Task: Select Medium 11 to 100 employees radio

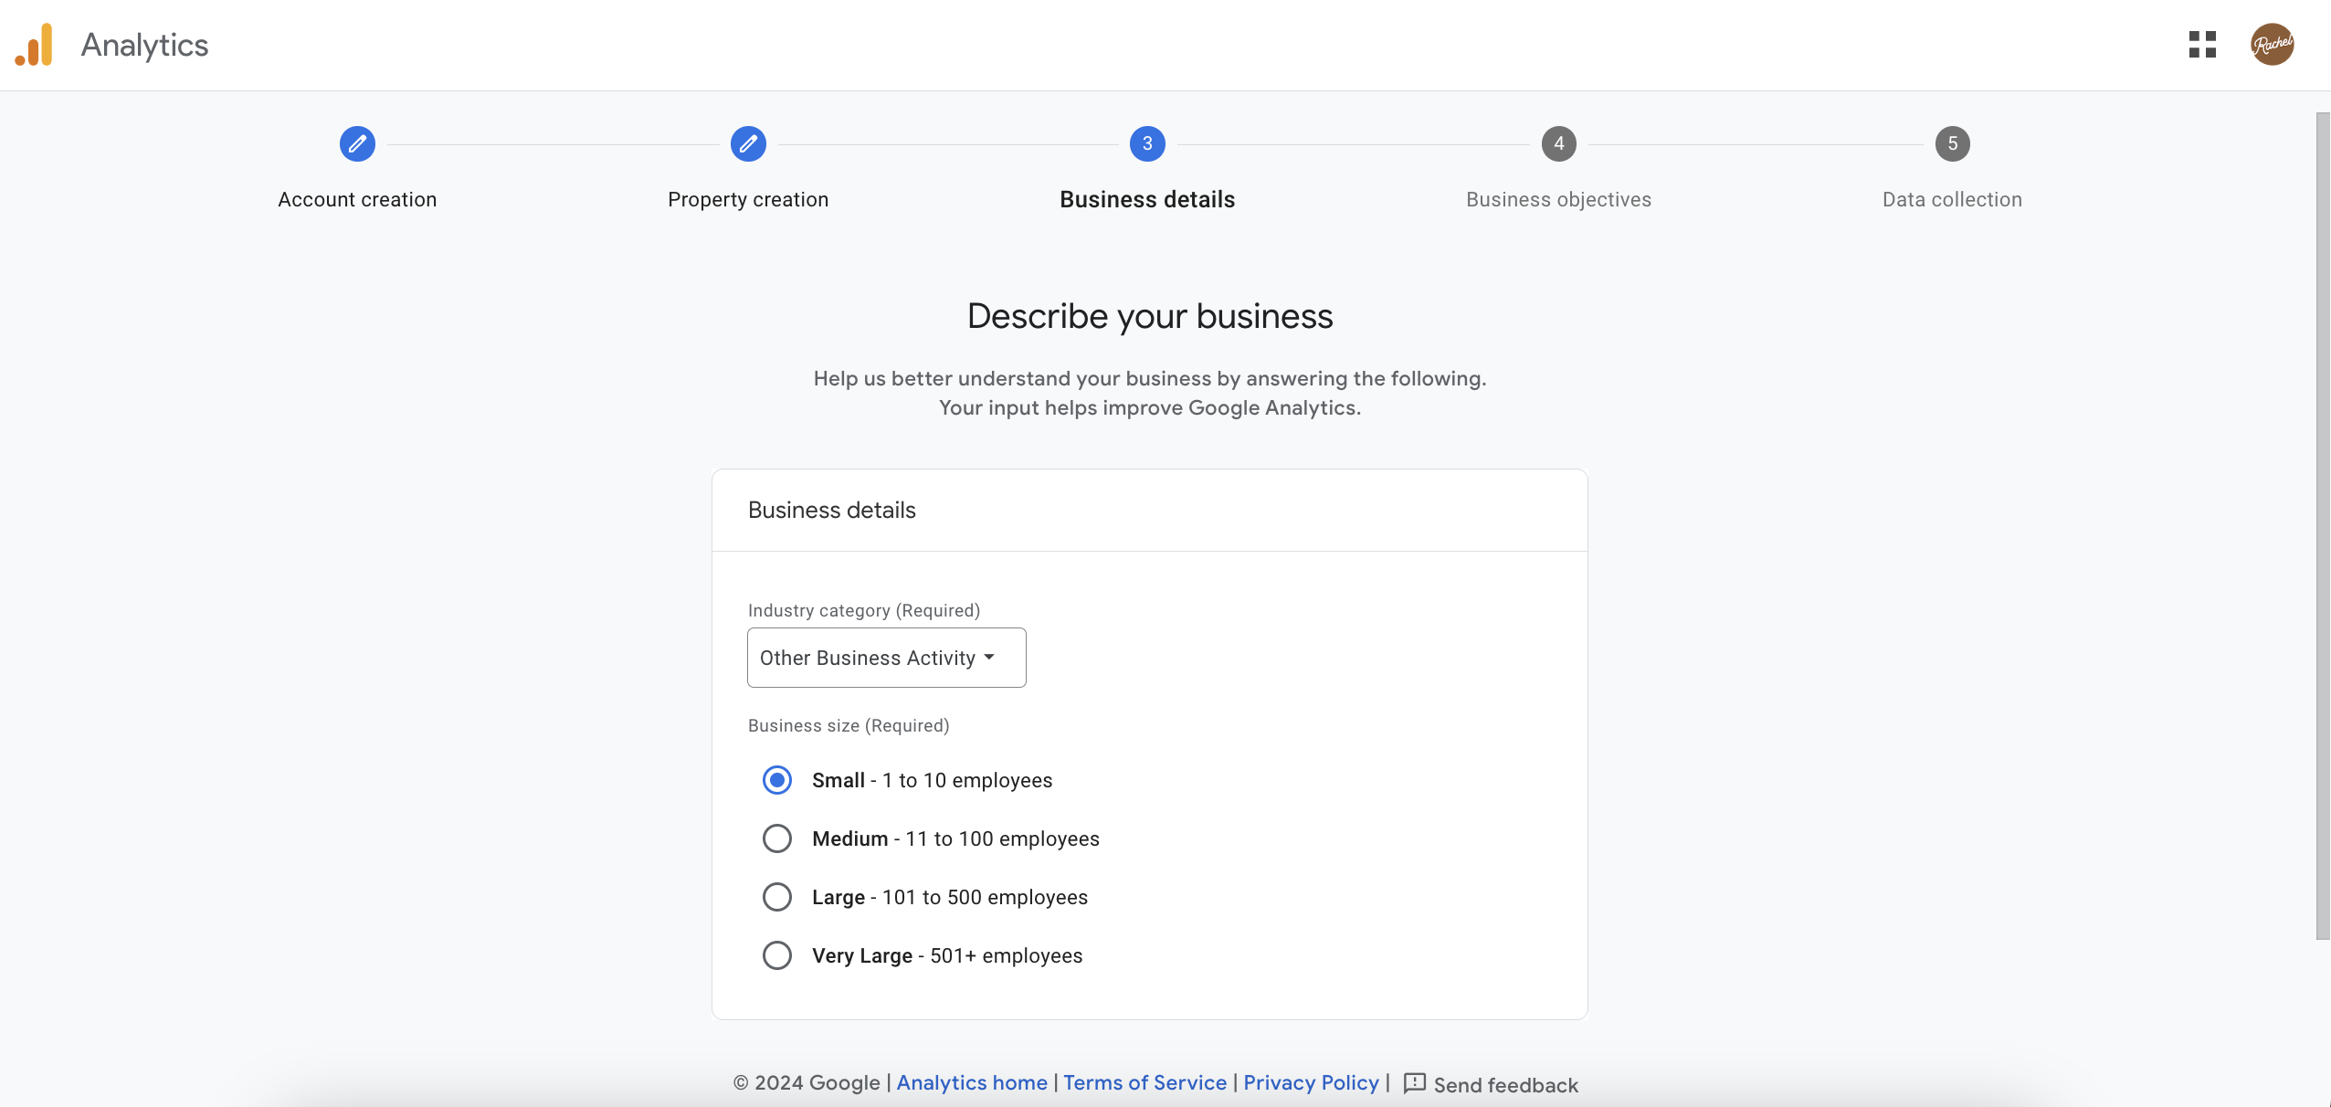Action: coord(777,838)
